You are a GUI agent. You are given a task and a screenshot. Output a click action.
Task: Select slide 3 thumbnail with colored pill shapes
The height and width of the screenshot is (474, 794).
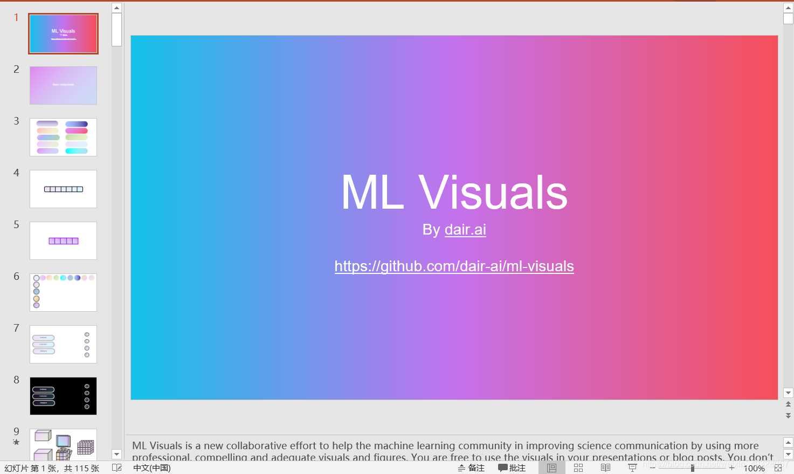[x=63, y=137]
